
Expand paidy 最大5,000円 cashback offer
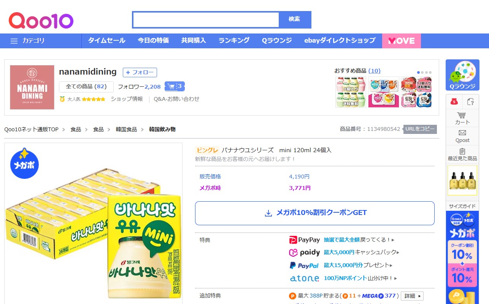[362, 252]
